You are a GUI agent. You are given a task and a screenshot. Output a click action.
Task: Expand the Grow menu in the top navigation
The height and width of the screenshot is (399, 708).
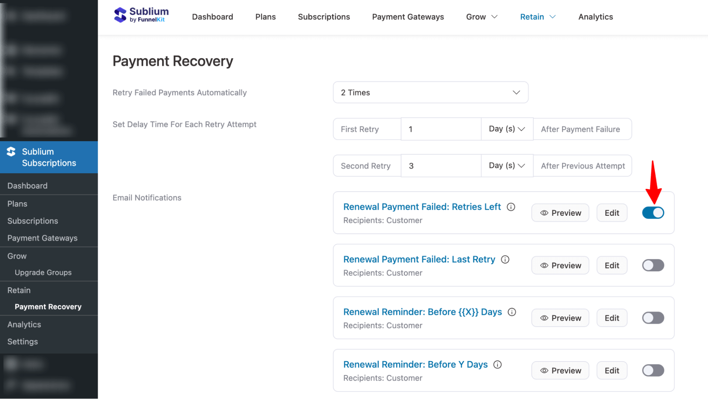point(481,17)
